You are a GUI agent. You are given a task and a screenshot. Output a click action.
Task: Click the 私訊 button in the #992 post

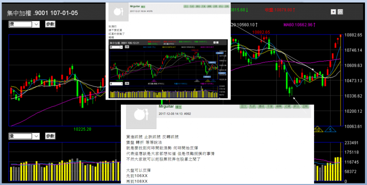pos(252,106)
